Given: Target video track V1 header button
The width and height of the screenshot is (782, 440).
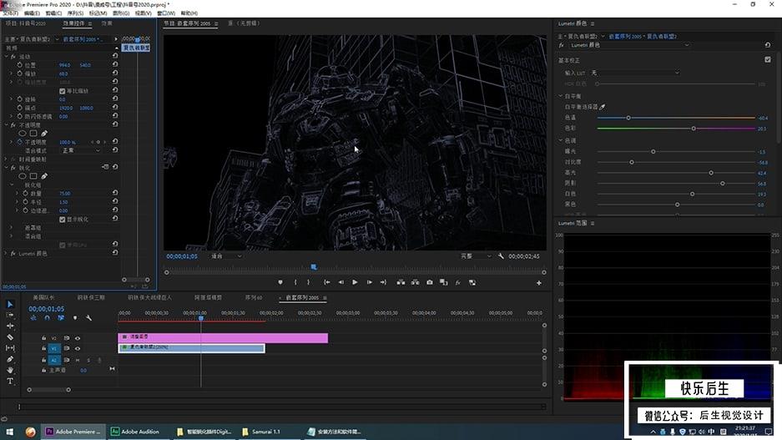Looking at the screenshot, I should (x=54, y=349).
